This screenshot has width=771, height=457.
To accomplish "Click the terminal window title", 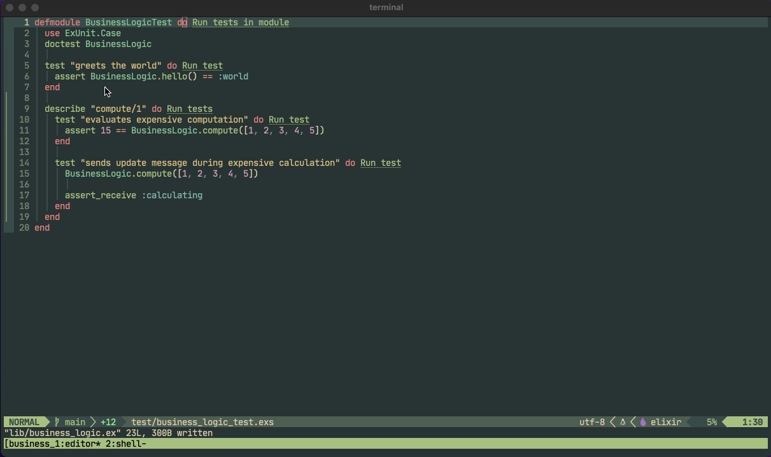I will [x=386, y=8].
